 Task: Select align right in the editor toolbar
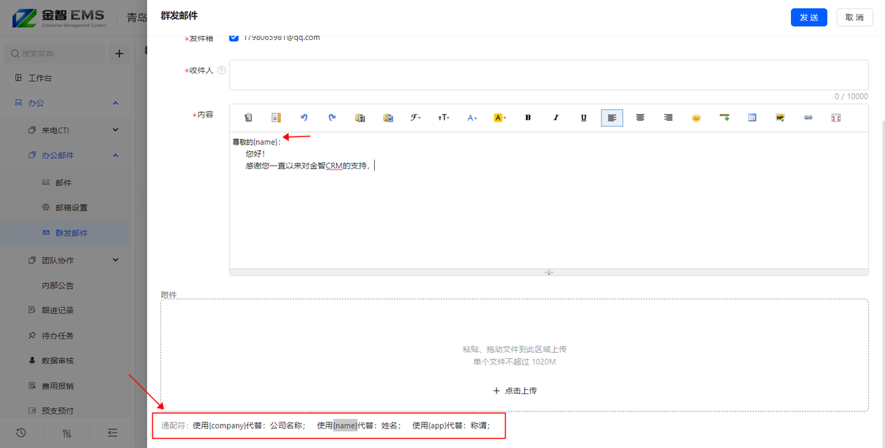click(x=668, y=118)
